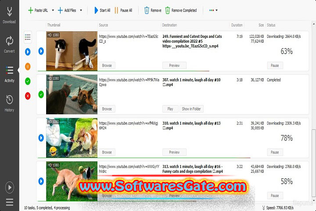Image resolution: width=316 pixels, height=211 pixels.
Task: Pause the download at 63%
Action: tap(275, 65)
